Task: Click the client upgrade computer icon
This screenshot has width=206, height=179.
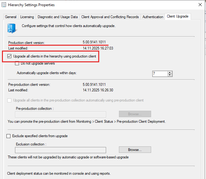Action: (12, 28)
